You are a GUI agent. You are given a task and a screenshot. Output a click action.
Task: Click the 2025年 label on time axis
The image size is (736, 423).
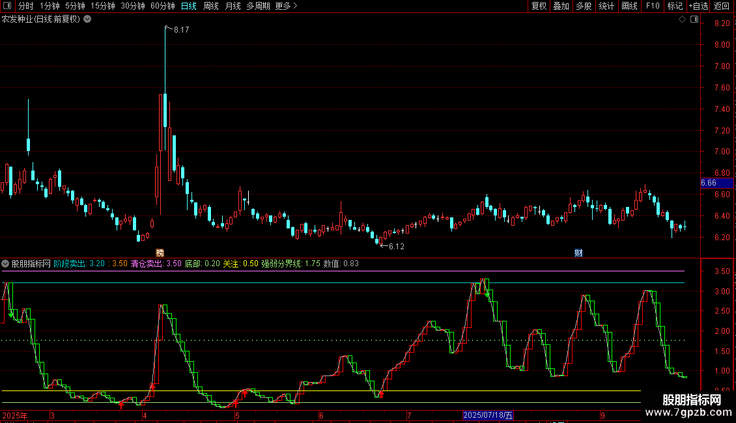click(15, 415)
